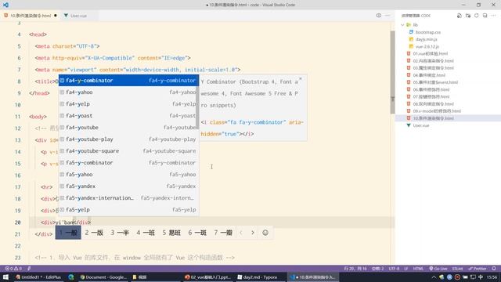
Task: Go to previous IME candidate page
Action: [x=241, y=233]
